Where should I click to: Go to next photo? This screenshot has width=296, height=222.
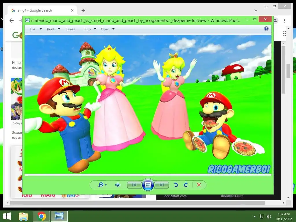162,185
